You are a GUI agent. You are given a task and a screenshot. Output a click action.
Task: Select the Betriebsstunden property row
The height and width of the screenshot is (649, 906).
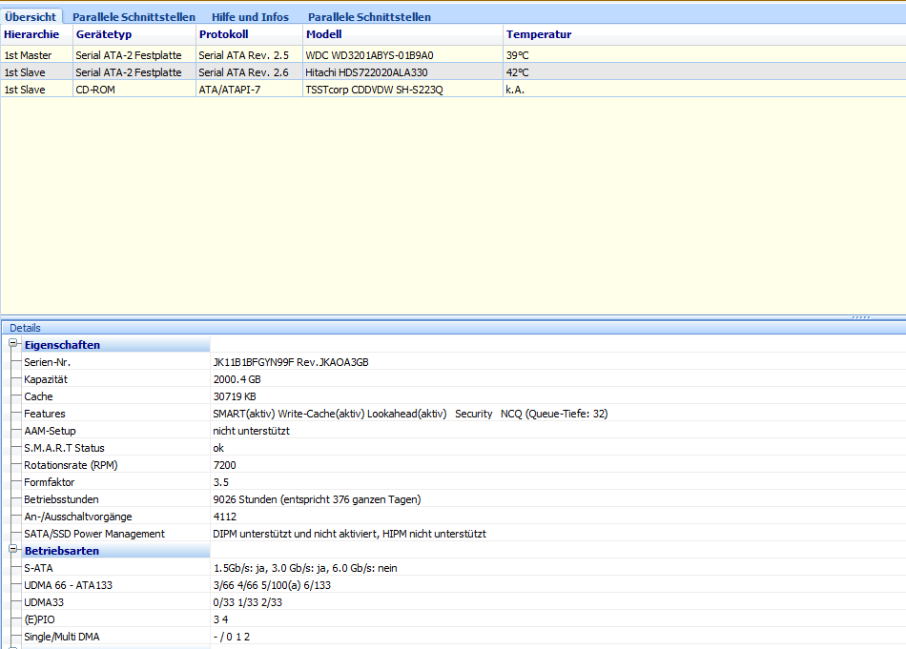click(x=61, y=499)
